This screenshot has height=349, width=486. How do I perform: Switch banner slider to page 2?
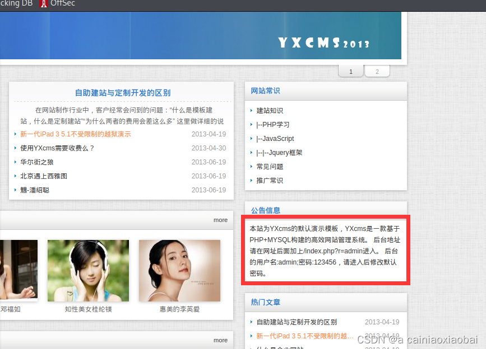[377, 71]
